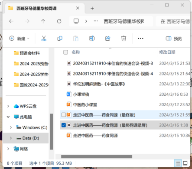Click date 2024/3/12 23:52
Screen dimensions: 192x169
coord(175,105)
